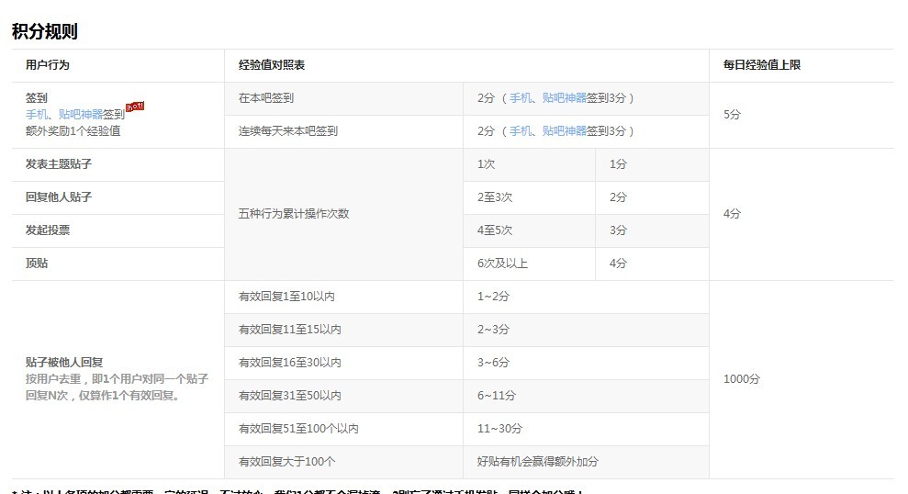Click the 贴子被他人回复 row label
This screenshot has width=908, height=494.
(64, 363)
